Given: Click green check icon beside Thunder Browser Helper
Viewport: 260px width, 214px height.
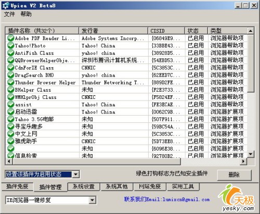Looking at the screenshot, I should 11,82.
